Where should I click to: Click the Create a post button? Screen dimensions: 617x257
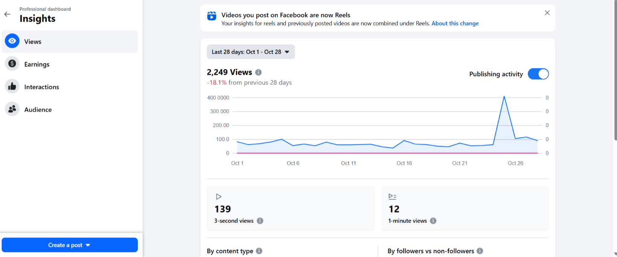(70, 245)
